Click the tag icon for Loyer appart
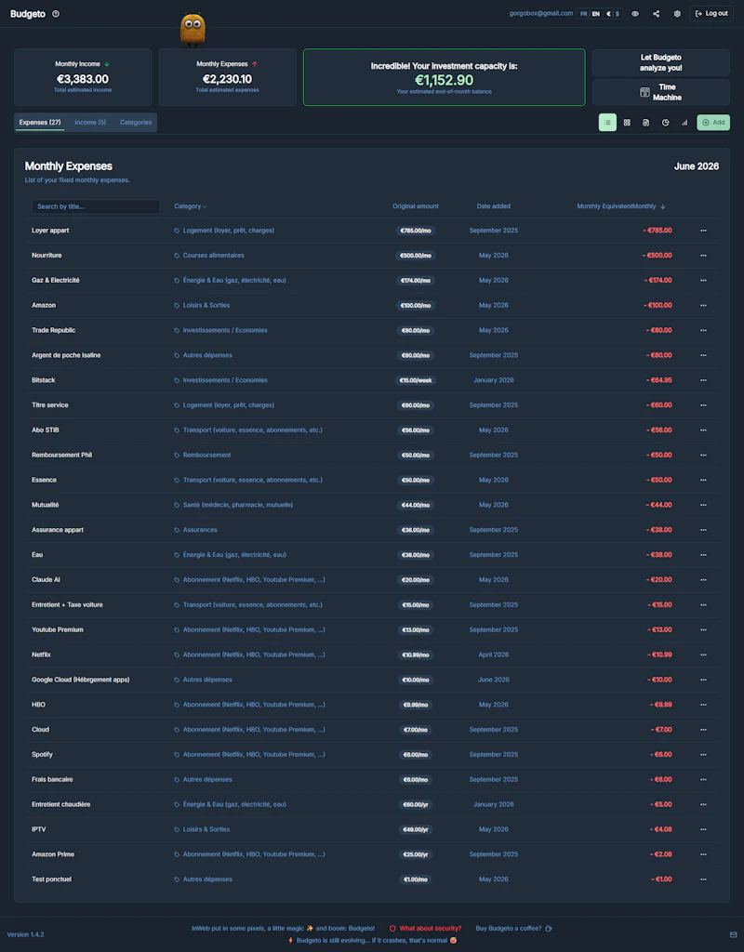This screenshot has height=952, width=744. point(177,231)
